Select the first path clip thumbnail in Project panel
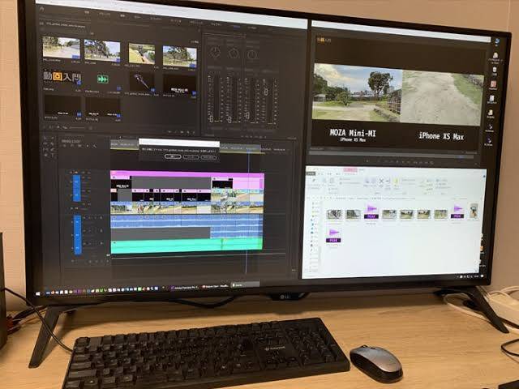 [62, 48]
